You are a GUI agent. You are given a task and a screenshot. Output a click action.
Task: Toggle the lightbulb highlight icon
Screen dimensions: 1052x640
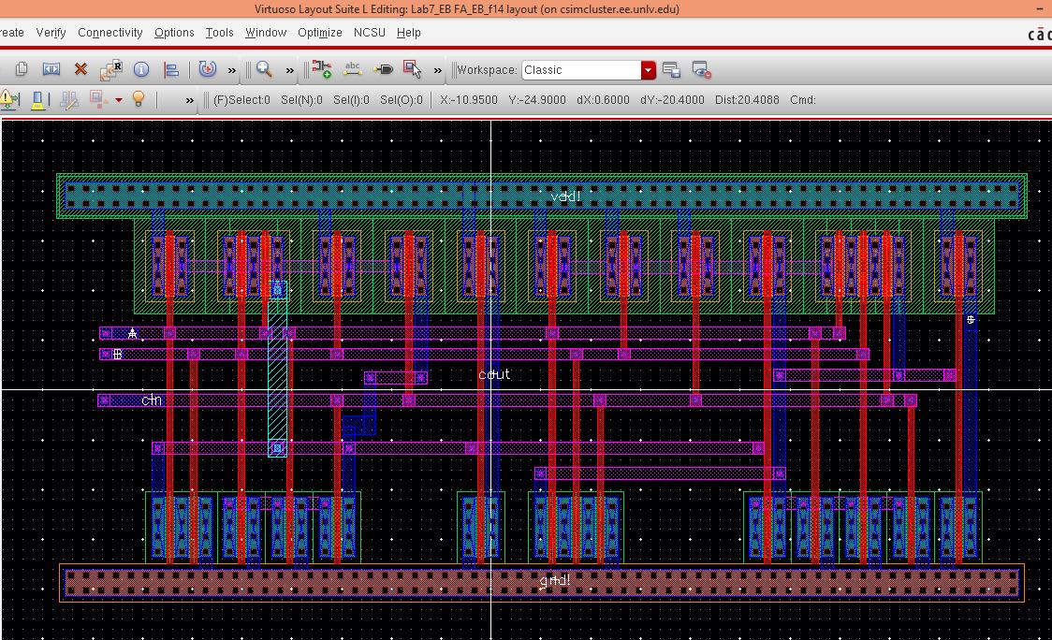pos(139,99)
